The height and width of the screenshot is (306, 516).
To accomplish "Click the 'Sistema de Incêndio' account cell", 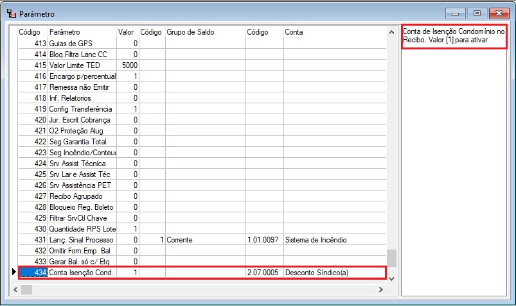I will coord(335,240).
